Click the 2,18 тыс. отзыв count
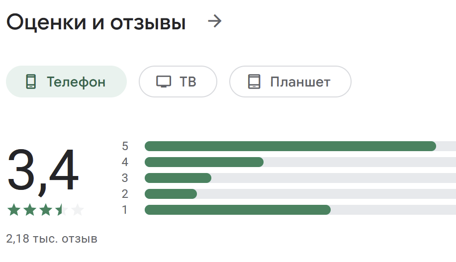The height and width of the screenshot is (262, 456). click(x=52, y=239)
